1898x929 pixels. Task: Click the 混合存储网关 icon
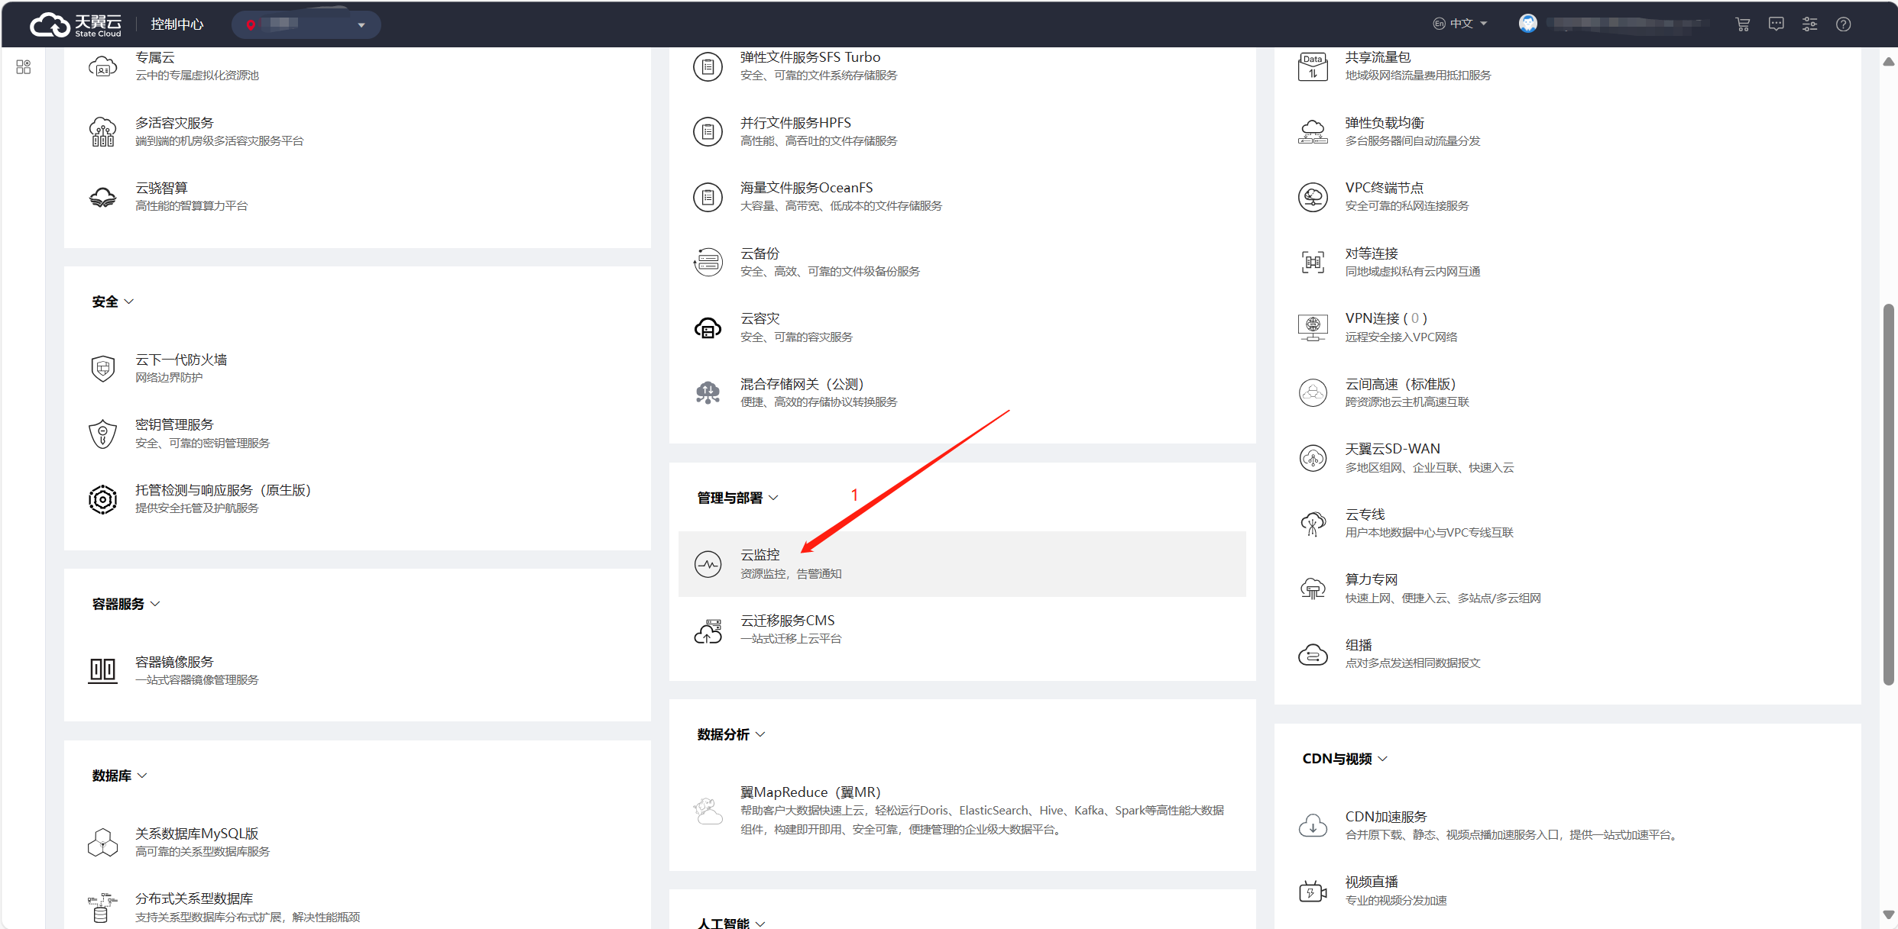(708, 393)
